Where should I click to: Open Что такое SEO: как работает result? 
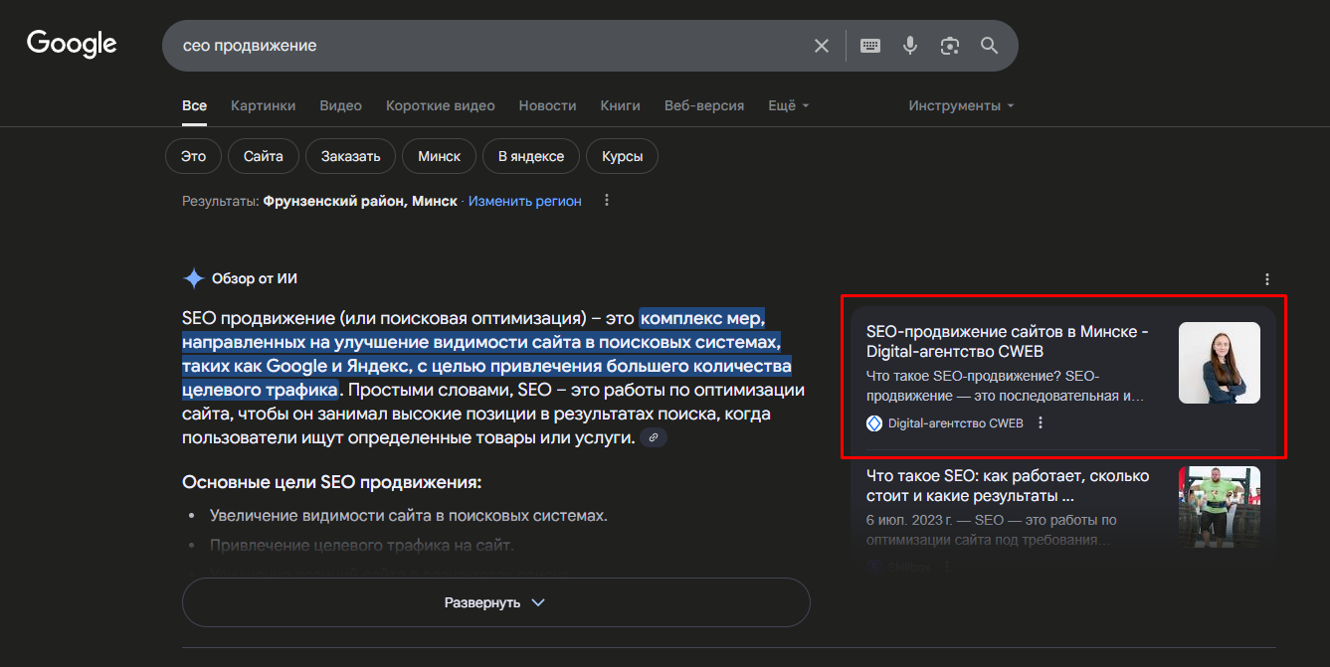1008,486
